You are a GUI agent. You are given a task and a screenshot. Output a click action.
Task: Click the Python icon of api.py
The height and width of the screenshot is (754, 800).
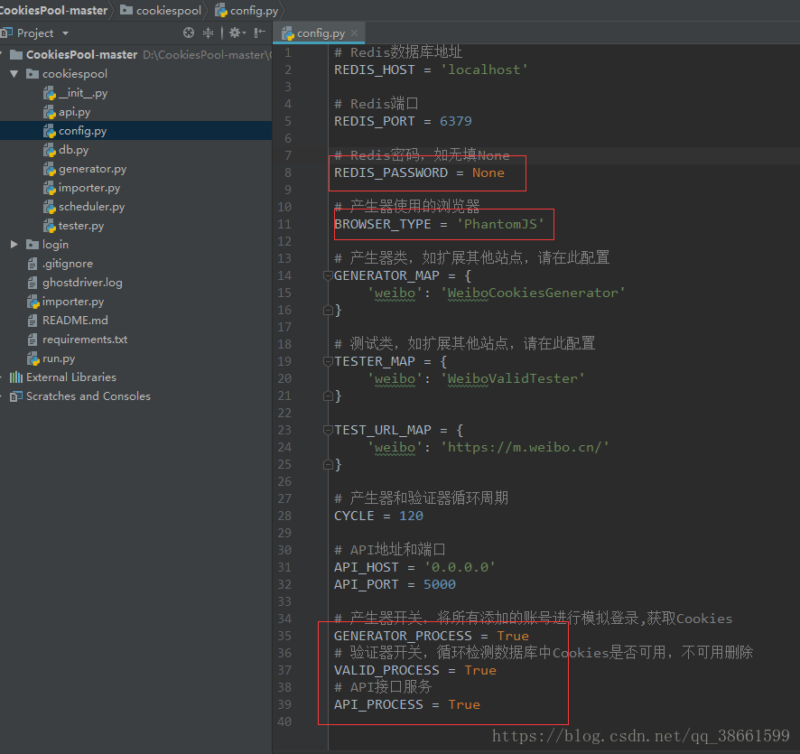click(50, 112)
